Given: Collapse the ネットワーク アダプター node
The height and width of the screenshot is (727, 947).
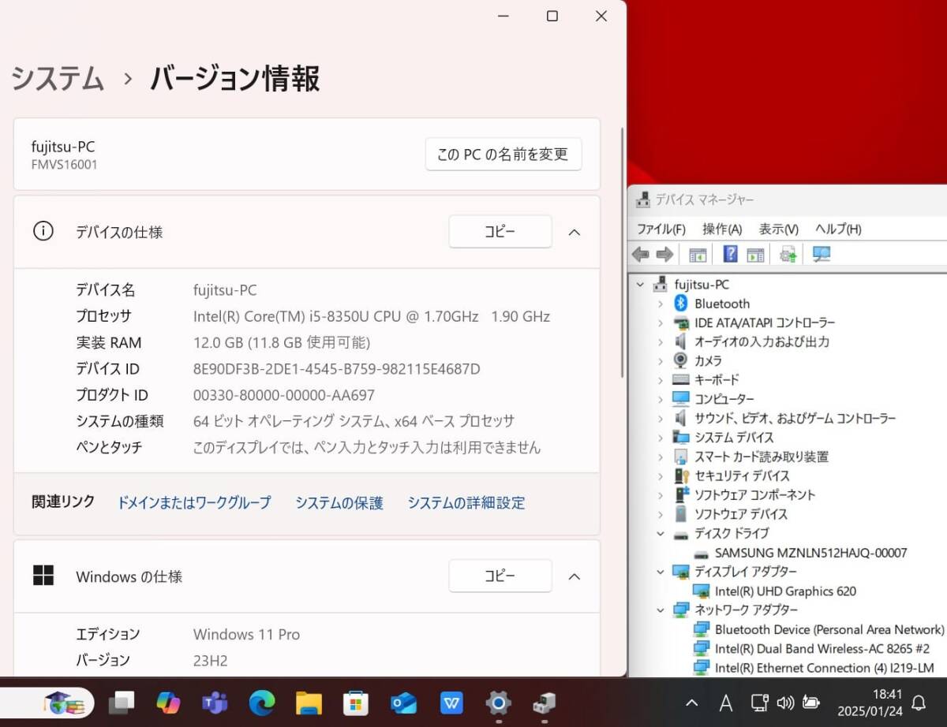Looking at the screenshot, I should pos(661,610).
